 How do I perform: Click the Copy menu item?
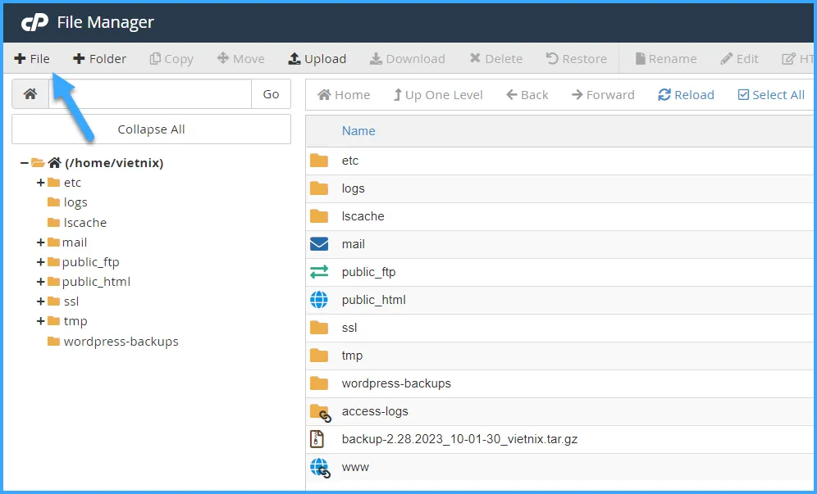pyautogui.click(x=171, y=58)
